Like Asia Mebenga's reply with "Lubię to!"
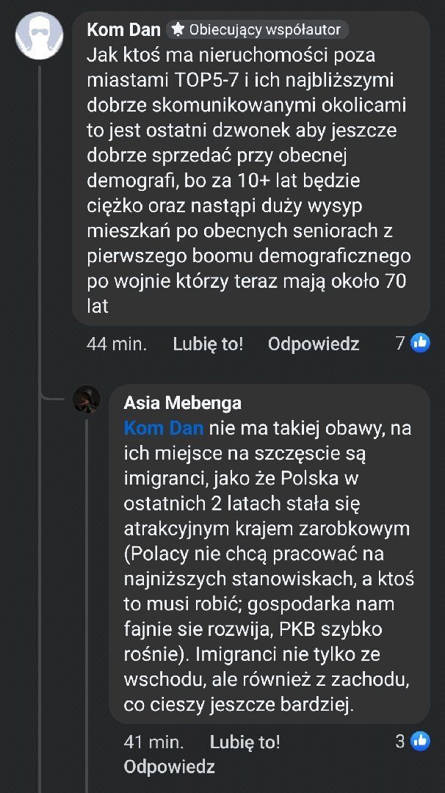Screen dimensions: 445x793 pyautogui.click(x=245, y=742)
